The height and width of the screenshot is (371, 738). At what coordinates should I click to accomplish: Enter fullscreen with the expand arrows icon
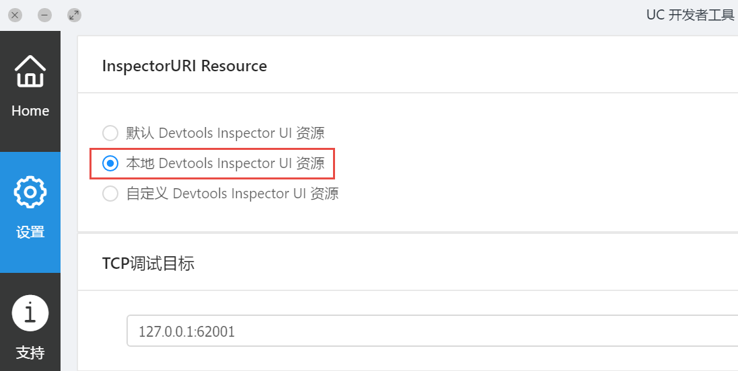(74, 15)
